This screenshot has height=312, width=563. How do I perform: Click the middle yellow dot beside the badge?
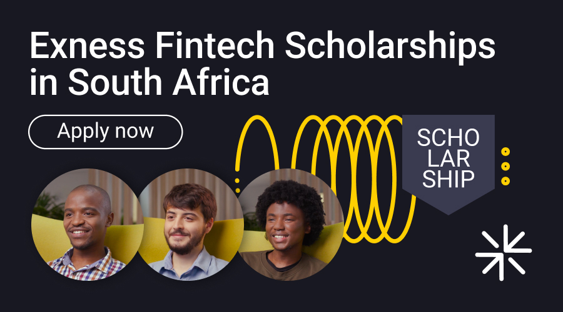[x=505, y=167]
